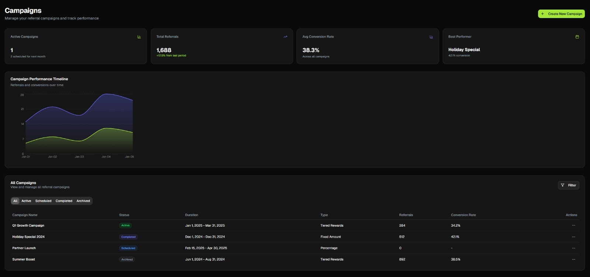
Task: Switch to the Archived tab
Action: 83,201
